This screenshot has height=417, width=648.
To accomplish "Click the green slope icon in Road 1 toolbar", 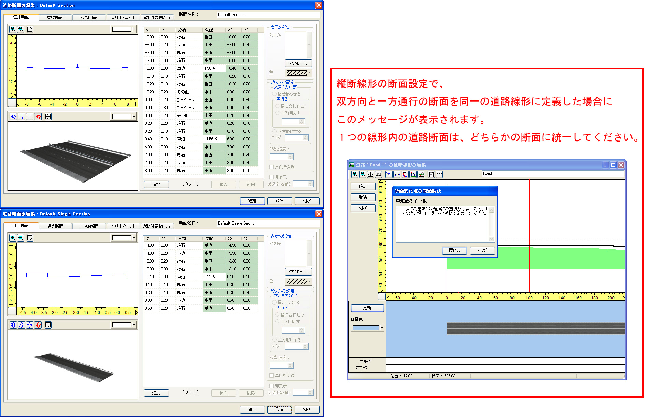I will tap(421, 174).
